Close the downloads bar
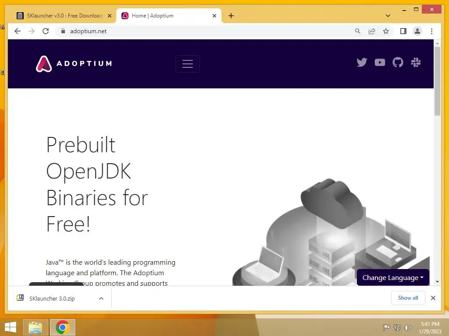The image size is (449, 336). (x=433, y=298)
